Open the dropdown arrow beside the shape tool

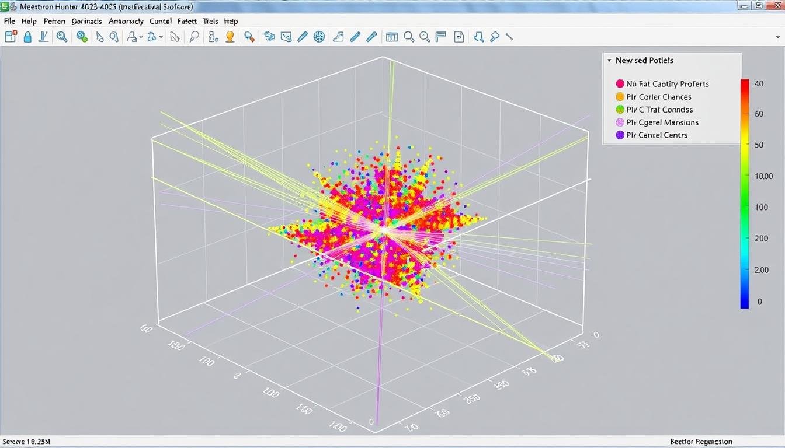[161, 37]
